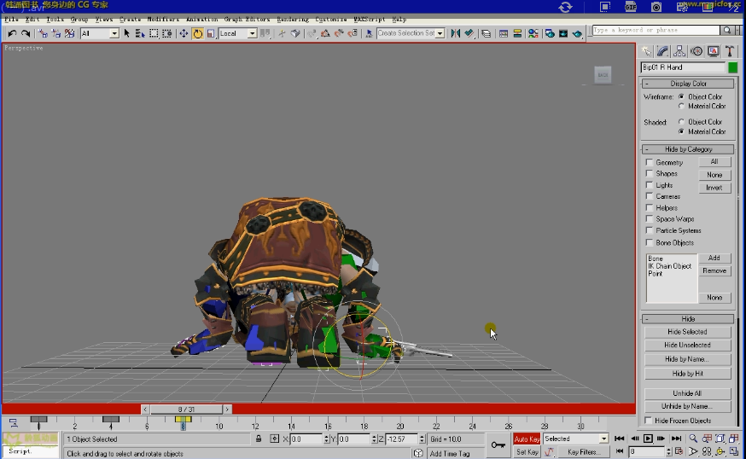This screenshot has height=459, width=746.
Task: Click the green object color swatch
Action: (x=732, y=67)
